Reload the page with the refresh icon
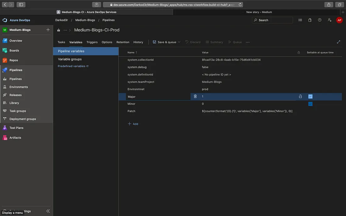Screen dimensions: 346x216 point(240,5)
